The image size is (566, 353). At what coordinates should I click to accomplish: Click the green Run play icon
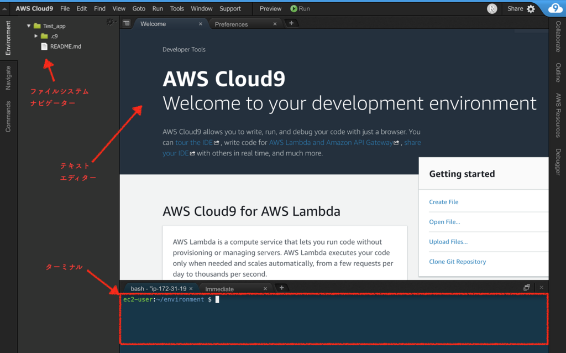pyautogui.click(x=294, y=9)
